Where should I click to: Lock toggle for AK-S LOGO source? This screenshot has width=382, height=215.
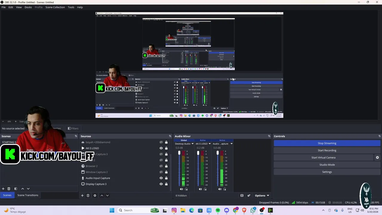166,148
